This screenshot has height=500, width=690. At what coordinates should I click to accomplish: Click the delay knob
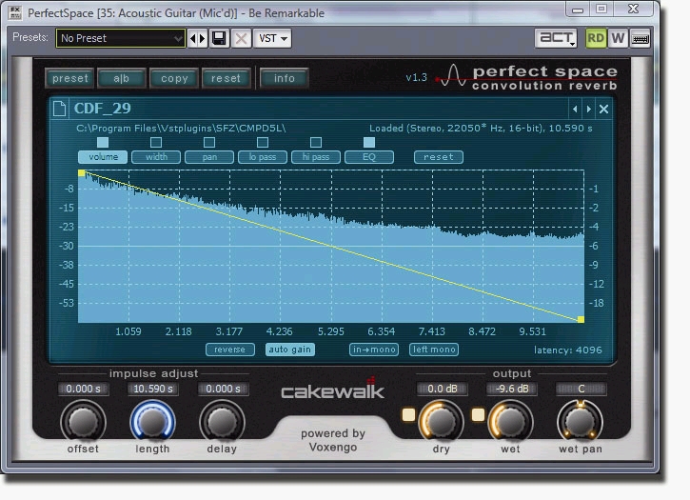pyautogui.click(x=222, y=421)
